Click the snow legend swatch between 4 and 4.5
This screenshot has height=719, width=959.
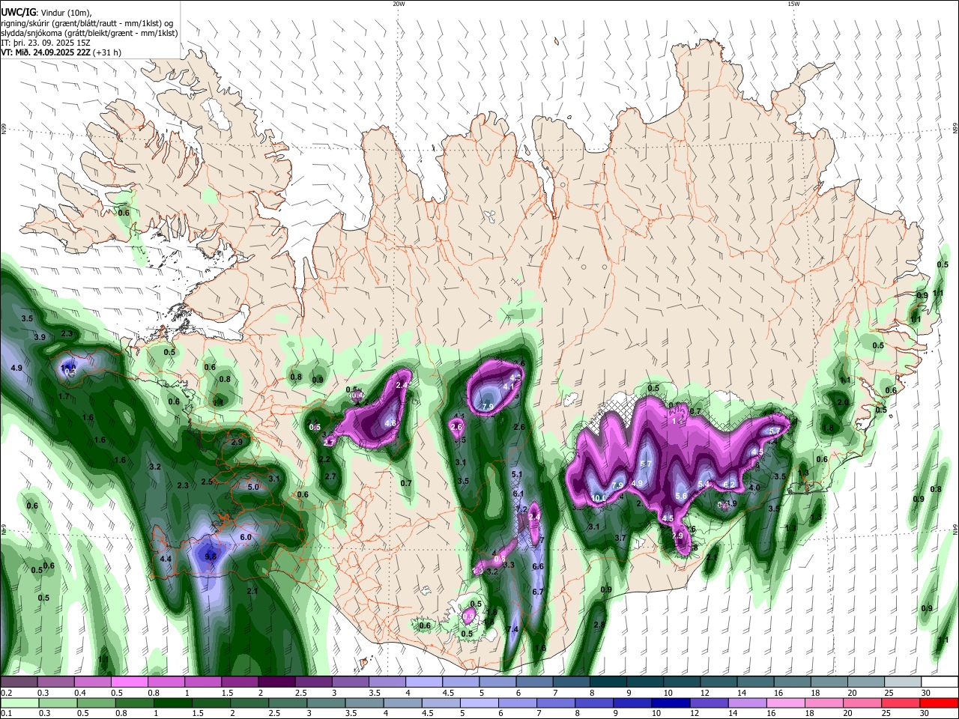point(424,682)
